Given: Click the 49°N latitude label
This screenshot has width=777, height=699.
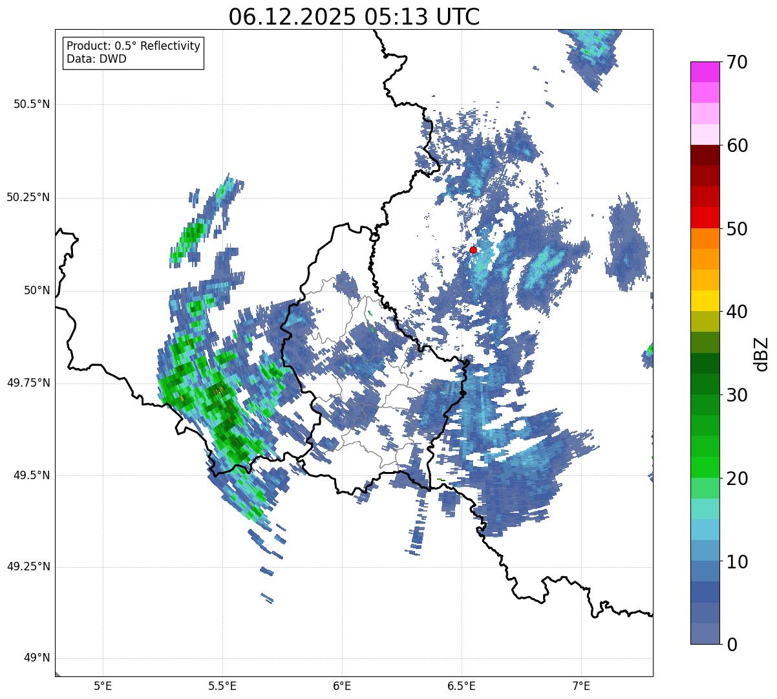Looking at the screenshot, I should (x=37, y=658).
